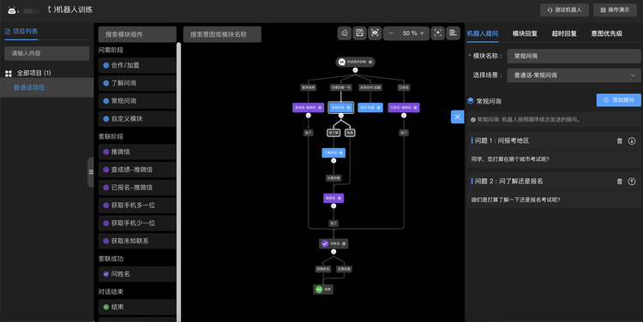
Task: Click the purple 推微信 node on canvas
Action: tap(334, 199)
